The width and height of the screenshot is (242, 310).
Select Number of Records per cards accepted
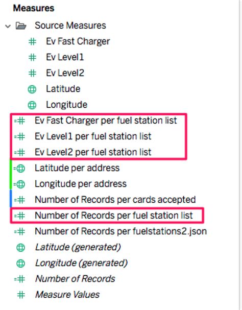(x=115, y=200)
